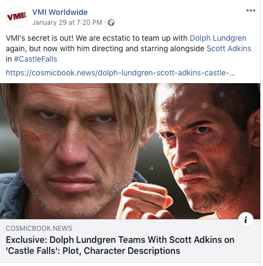Click the "VMI's secret is out!" post text
The width and height of the screenshot is (263, 266).
coord(40,38)
